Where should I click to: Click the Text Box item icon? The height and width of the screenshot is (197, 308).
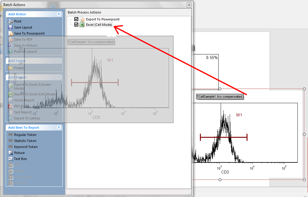tap(11, 159)
